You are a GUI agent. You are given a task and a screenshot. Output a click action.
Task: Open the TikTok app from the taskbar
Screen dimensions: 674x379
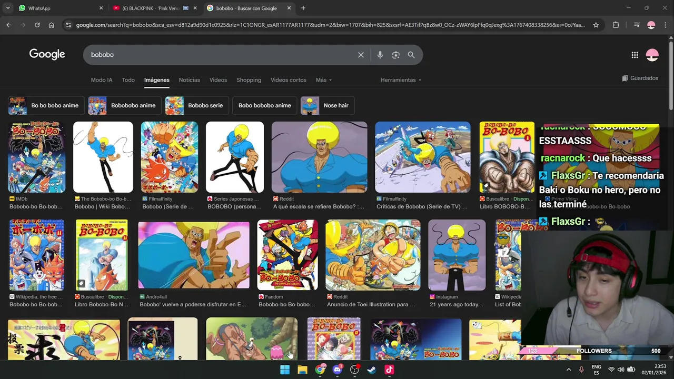coord(389,370)
